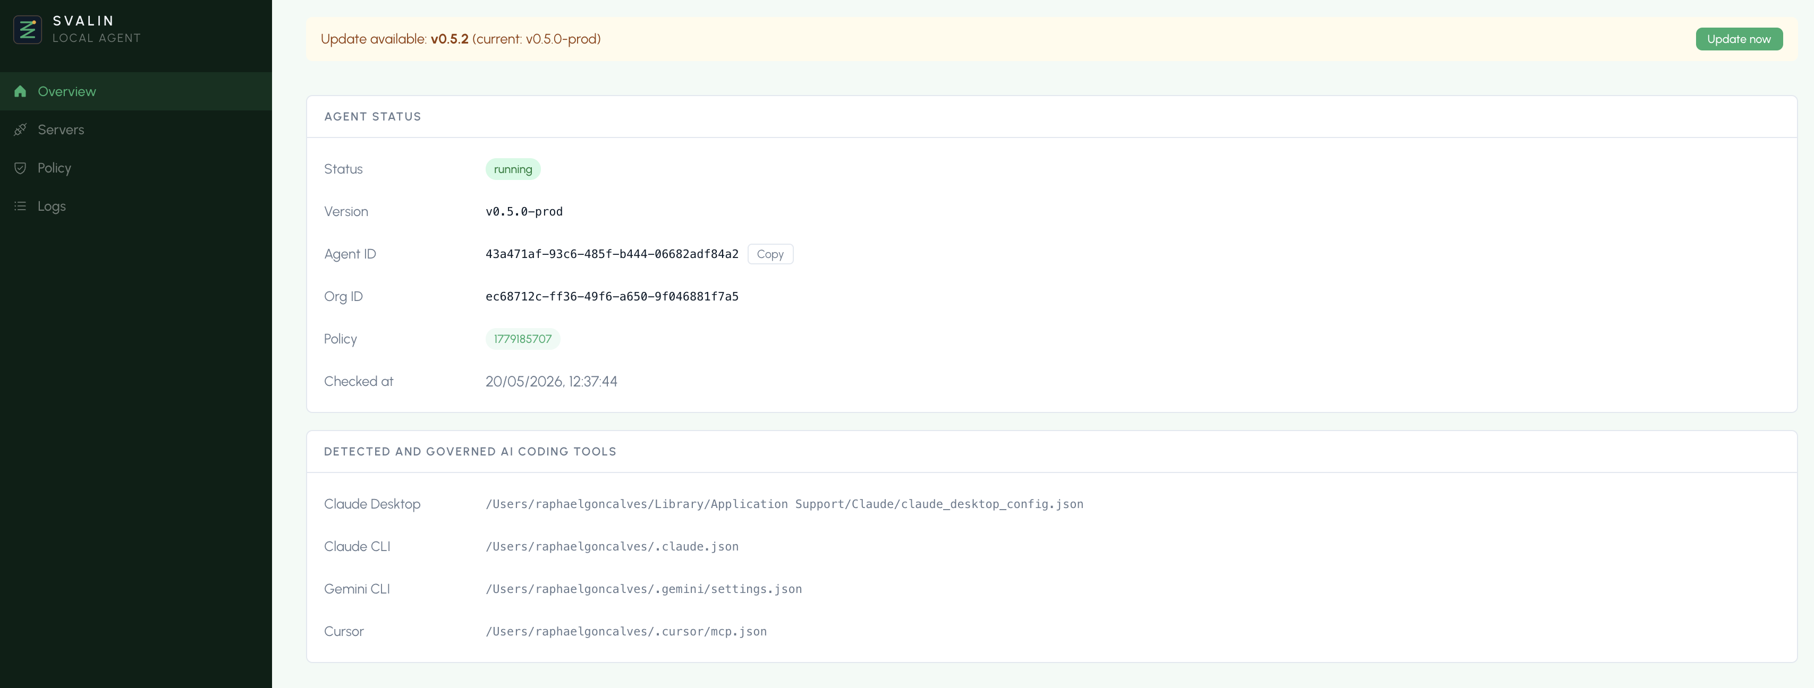Click the LOCAL AGENT subtitle
This screenshot has height=688, width=1814.
click(97, 38)
